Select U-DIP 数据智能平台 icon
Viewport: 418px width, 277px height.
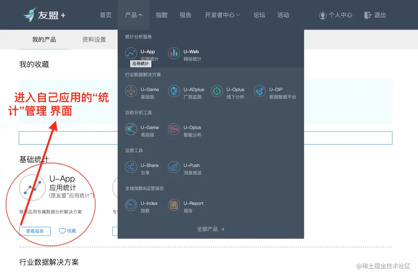point(260,91)
